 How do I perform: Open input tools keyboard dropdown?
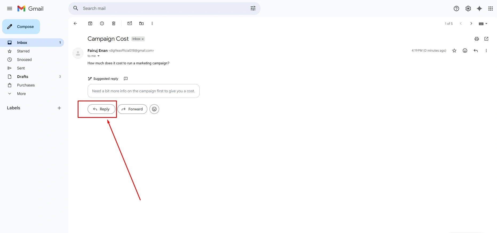click(483, 24)
